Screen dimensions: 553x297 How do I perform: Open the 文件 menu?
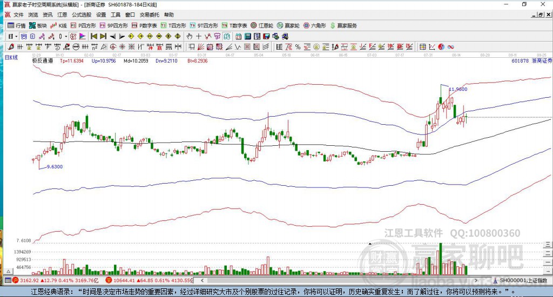18,15
